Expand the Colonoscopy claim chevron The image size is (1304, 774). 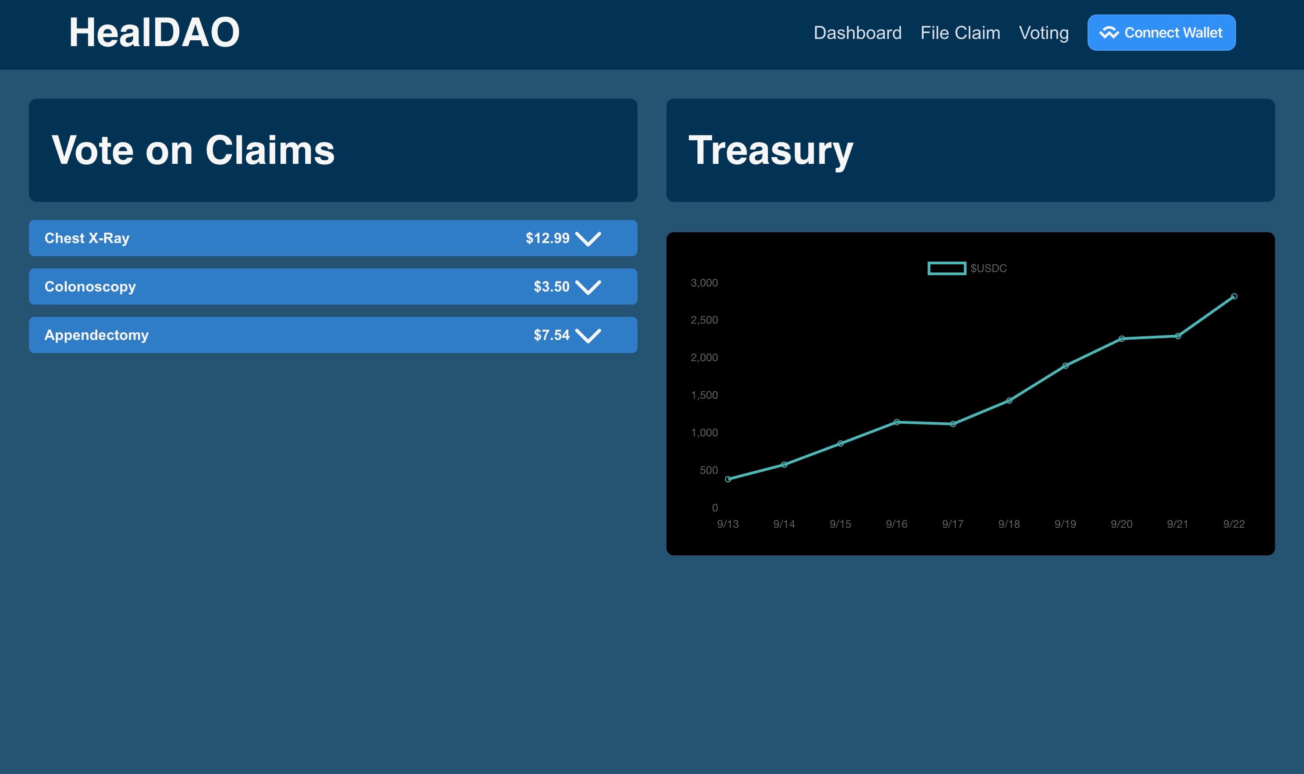(x=588, y=287)
